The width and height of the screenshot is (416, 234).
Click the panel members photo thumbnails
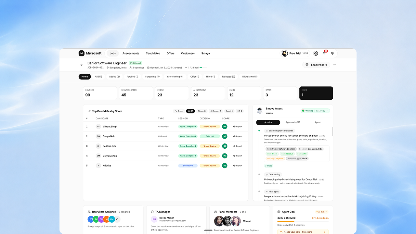pos(227,221)
